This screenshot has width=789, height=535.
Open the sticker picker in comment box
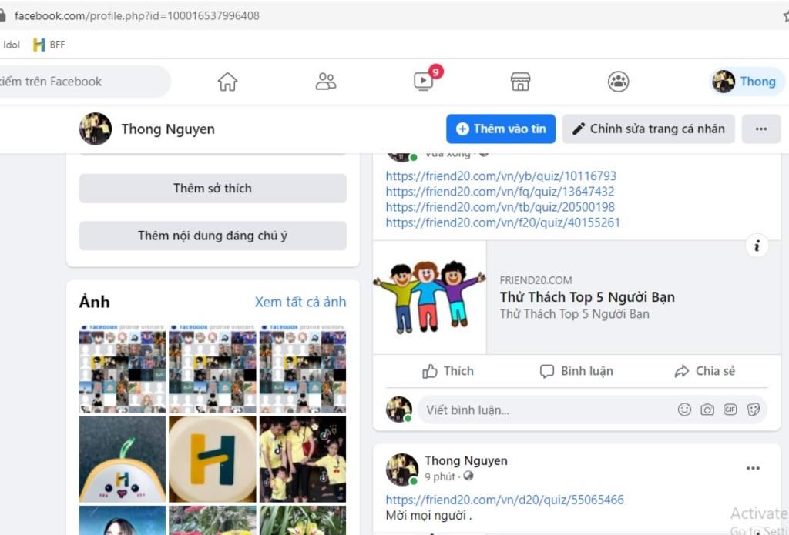pyautogui.click(x=754, y=410)
